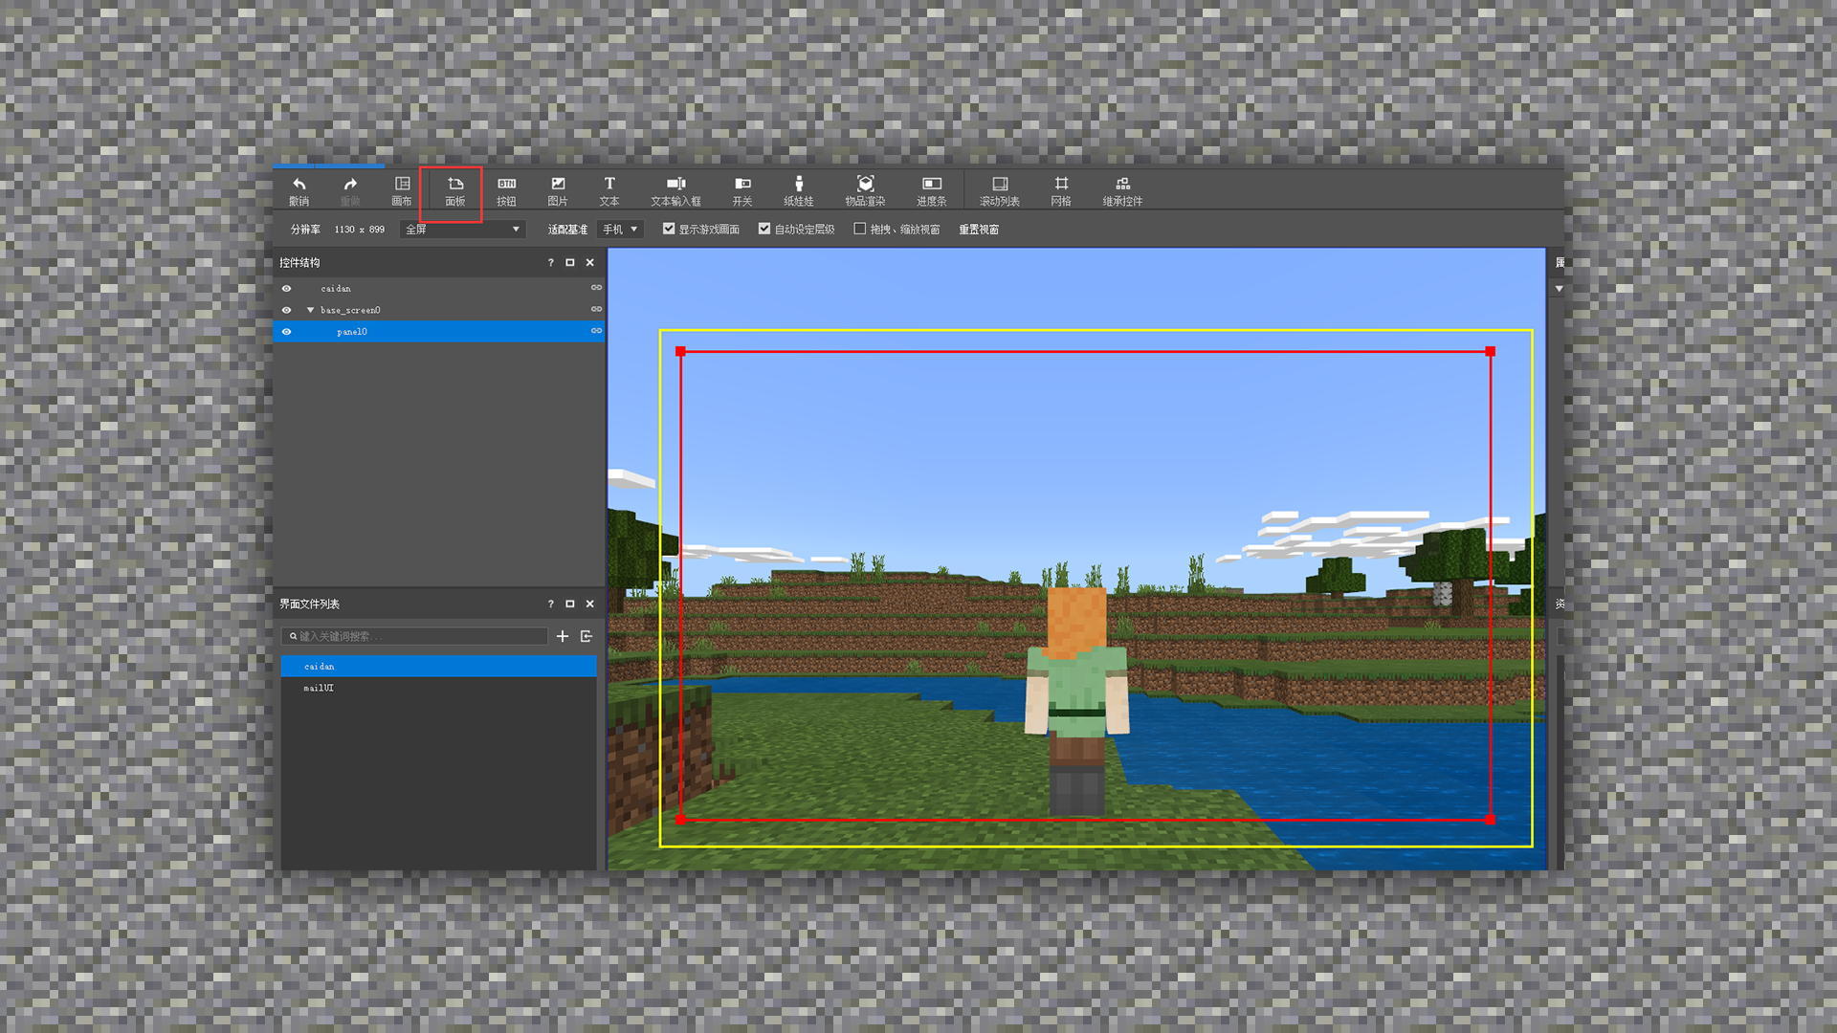Screen dimensions: 1837x1033
Task: Click the 界面文件列表 panel title
Action: 309,604
